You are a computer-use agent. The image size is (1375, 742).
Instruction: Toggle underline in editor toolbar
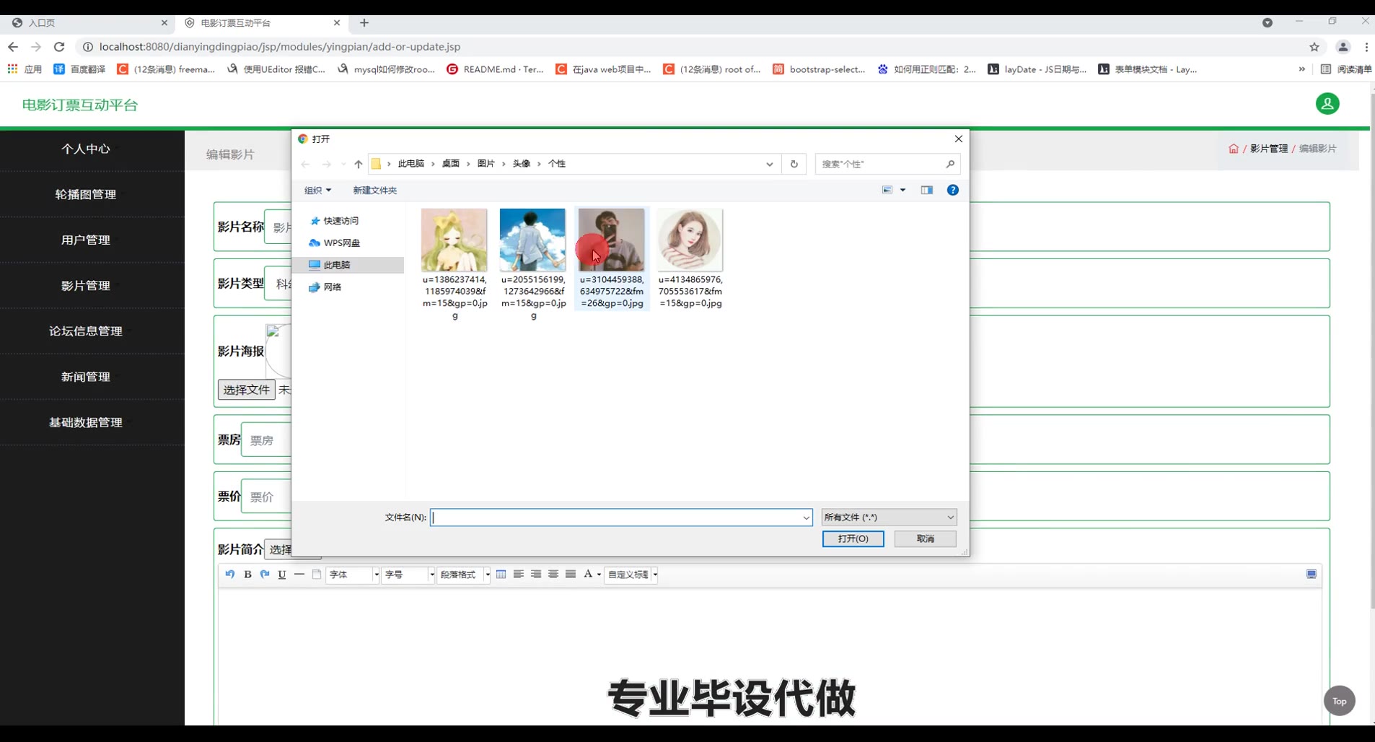282,575
